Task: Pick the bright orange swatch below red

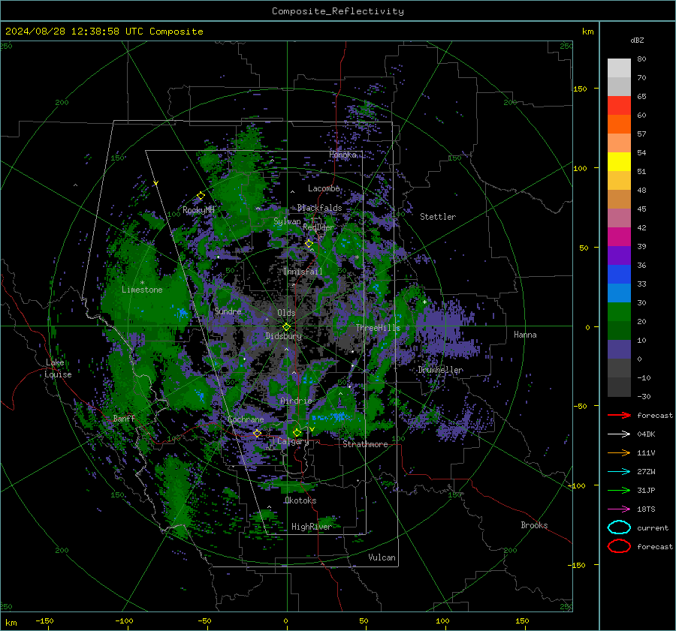Action: [619, 124]
